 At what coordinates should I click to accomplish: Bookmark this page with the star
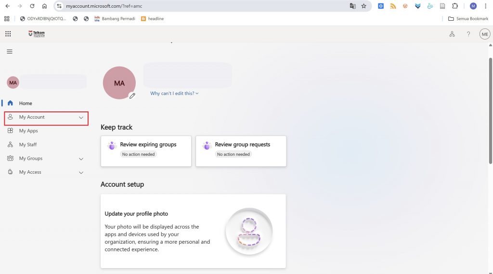pyautogui.click(x=364, y=6)
